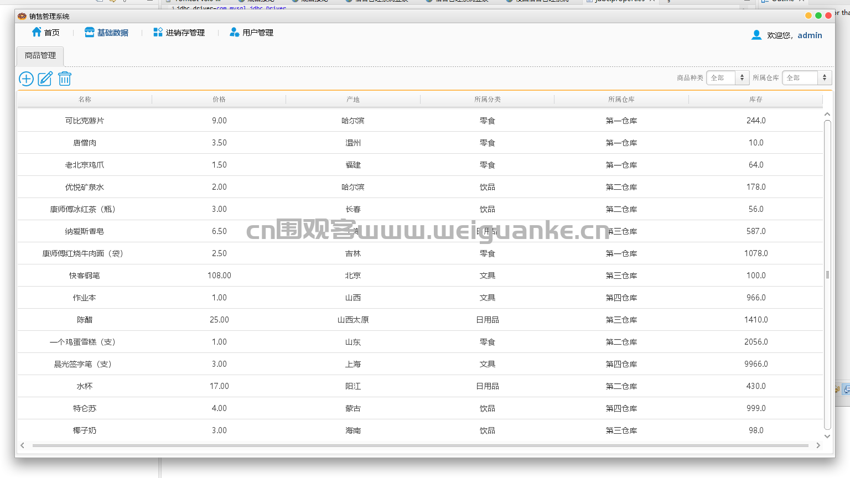Select the 椰子奶 row
Image resolution: width=850 pixels, height=478 pixels.
point(420,430)
